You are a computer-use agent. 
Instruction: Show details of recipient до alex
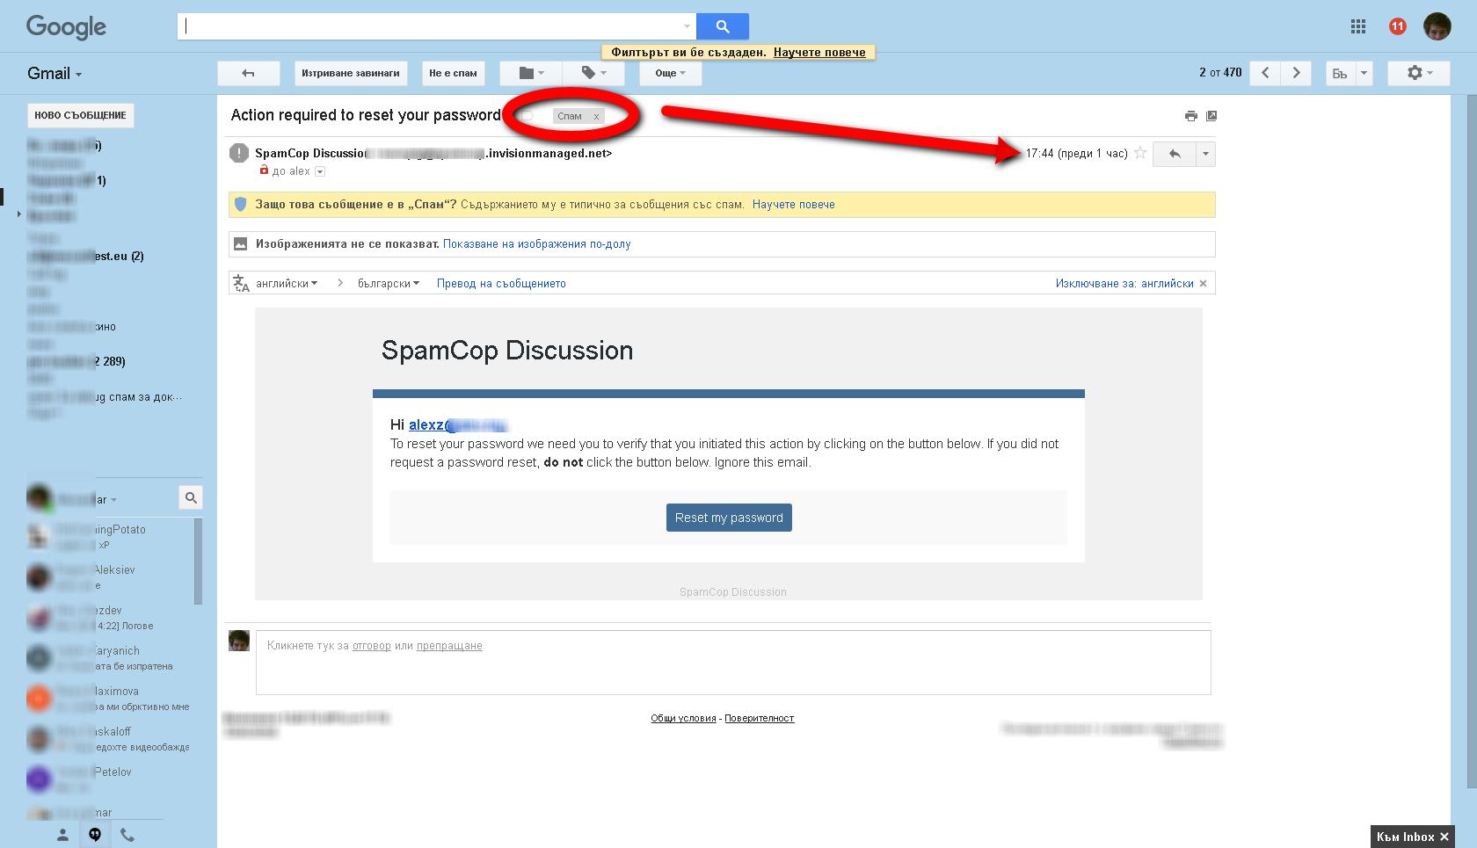pyautogui.click(x=320, y=171)
